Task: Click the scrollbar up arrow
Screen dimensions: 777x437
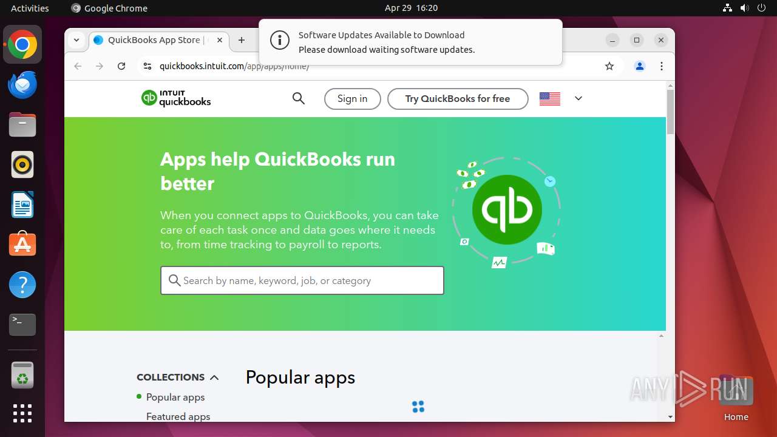Action: 670,85
